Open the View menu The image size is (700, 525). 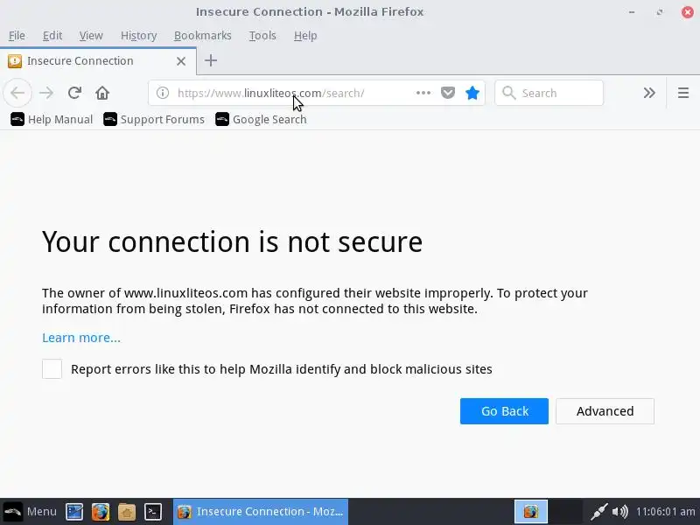(91, 35)
